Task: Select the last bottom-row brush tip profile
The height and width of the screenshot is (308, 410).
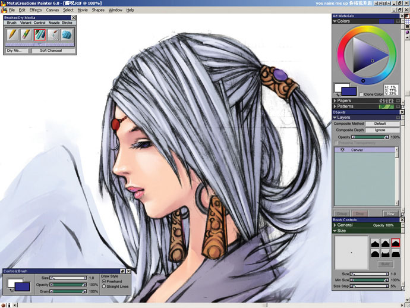Action: 396,253
